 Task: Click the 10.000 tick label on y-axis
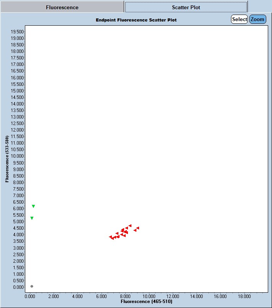click(18, 156)
